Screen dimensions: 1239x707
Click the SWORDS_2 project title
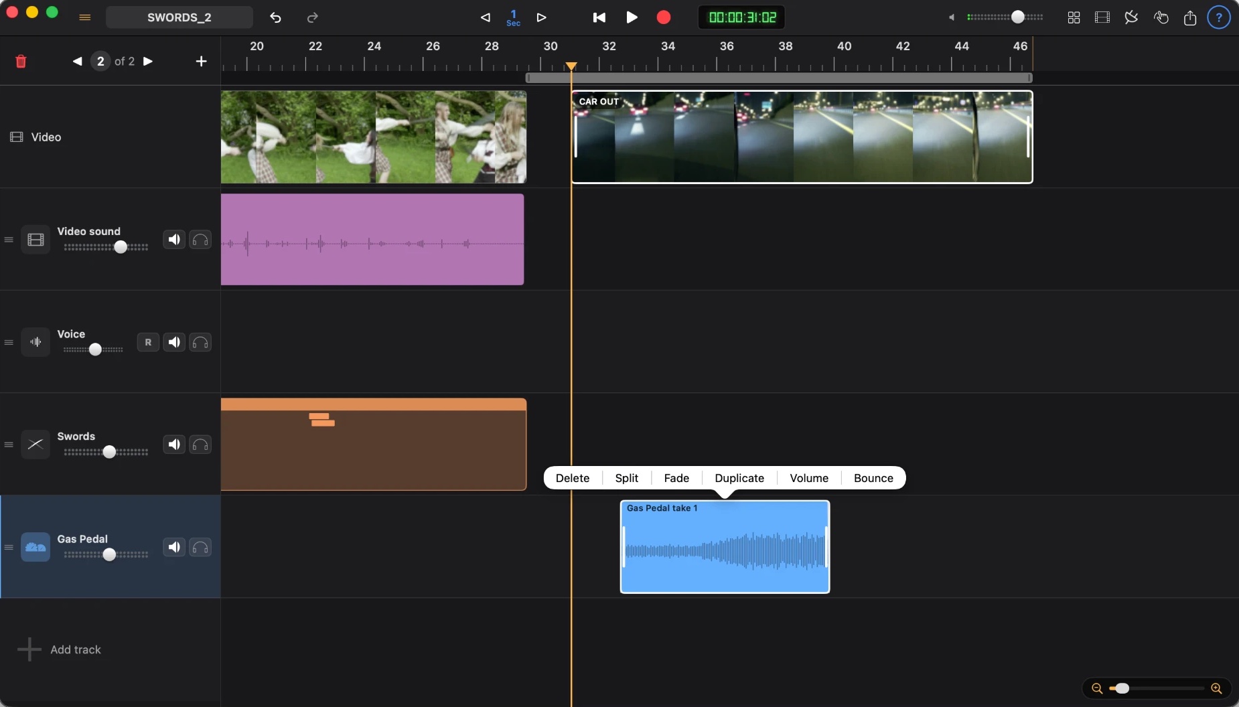click(179, 17)
